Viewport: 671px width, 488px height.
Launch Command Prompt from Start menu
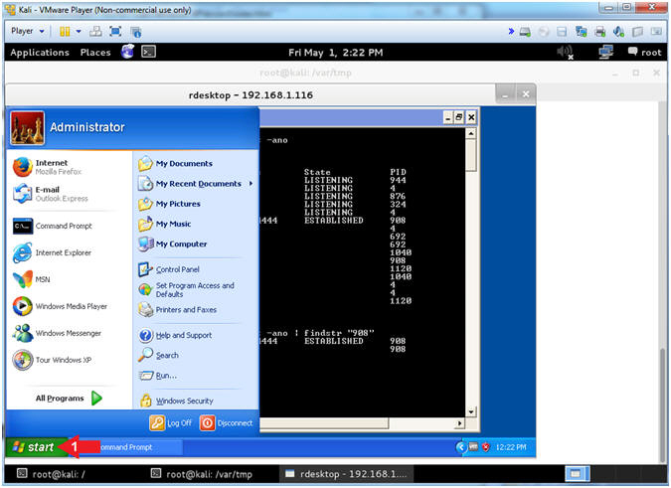(53, 226)
